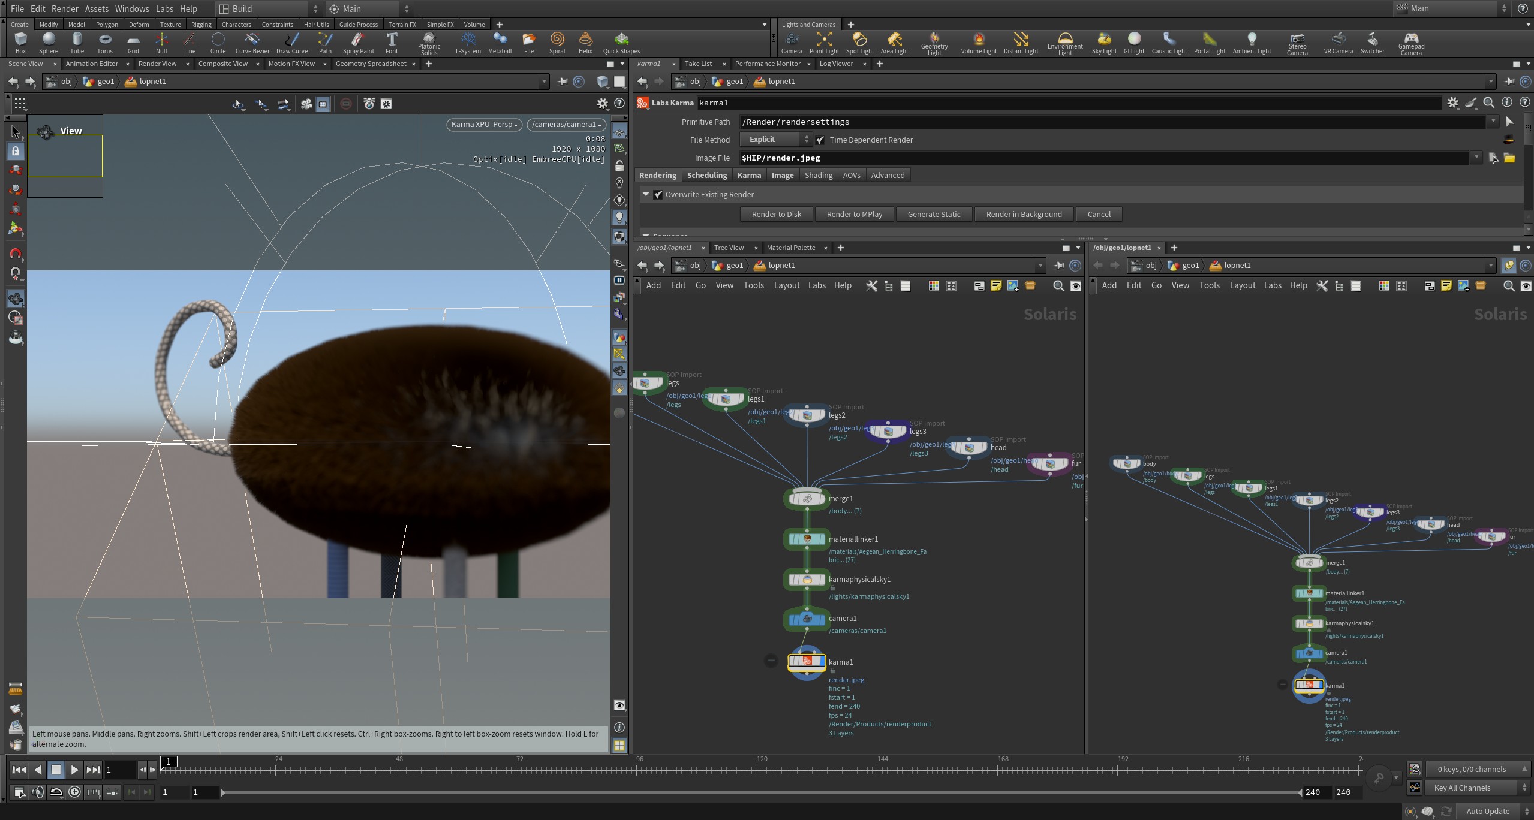Screen dimensions: 1534x820
Task: Add a Portal Light
Action: tap(1210, 43)
